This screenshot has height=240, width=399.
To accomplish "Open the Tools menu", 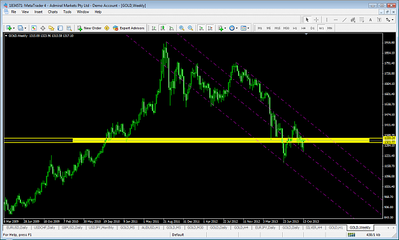I will 67,11.
